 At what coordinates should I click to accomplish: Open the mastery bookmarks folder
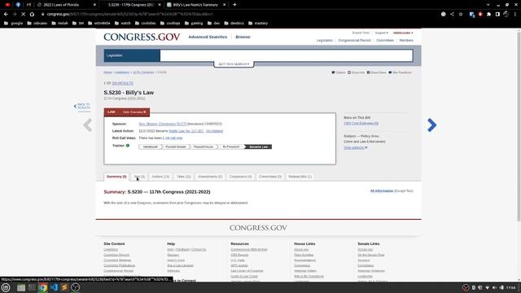click(x=258, y=24)
